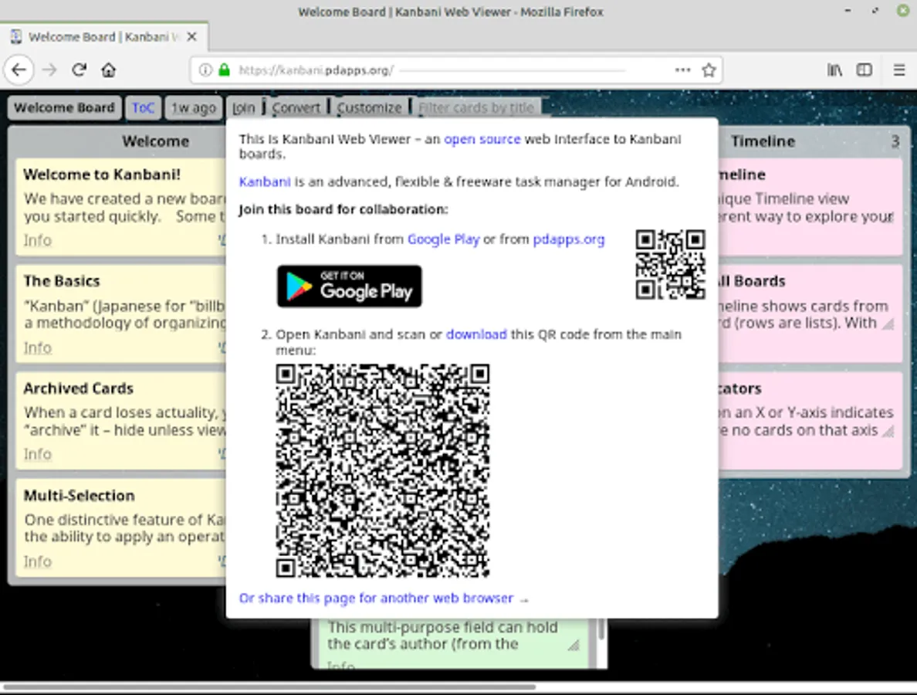Open the ToC table of contents

(x=143, y=107)
